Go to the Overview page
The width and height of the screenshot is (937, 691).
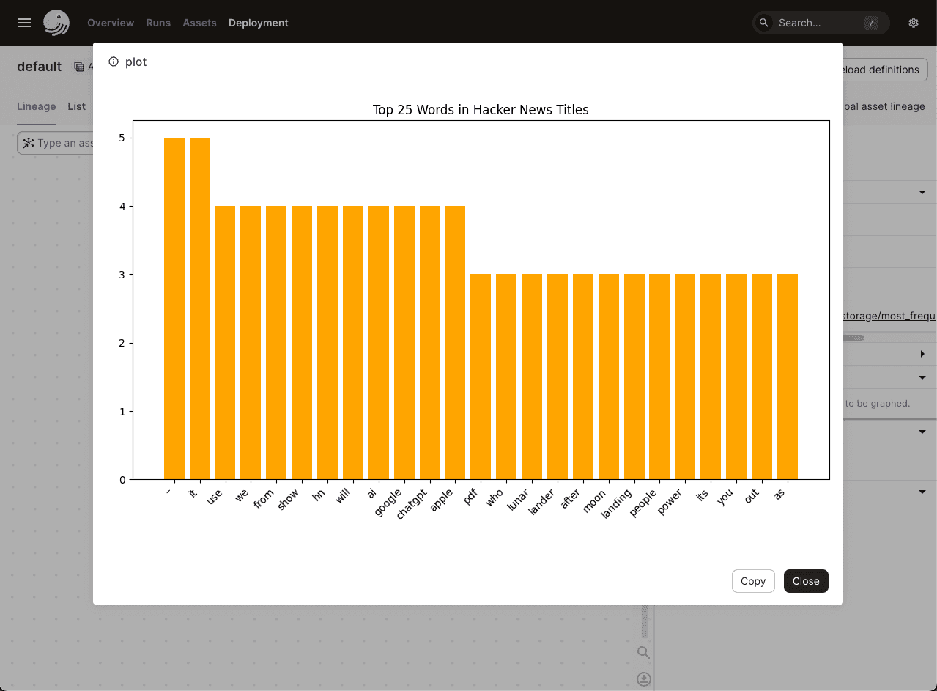(x=111, y=23)
